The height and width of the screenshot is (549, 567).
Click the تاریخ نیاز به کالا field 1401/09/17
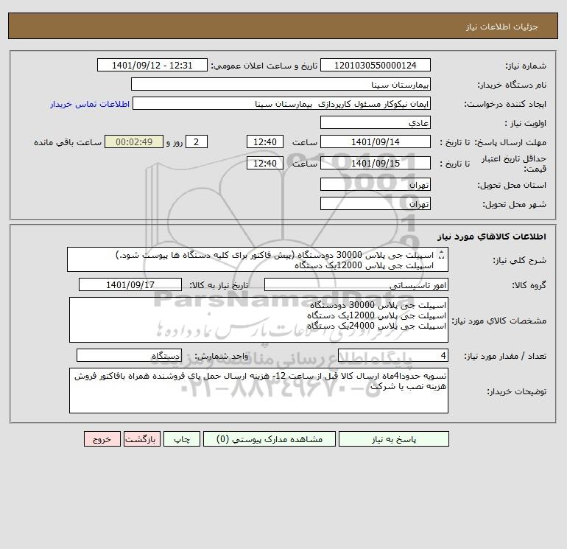tap(130, 284)
